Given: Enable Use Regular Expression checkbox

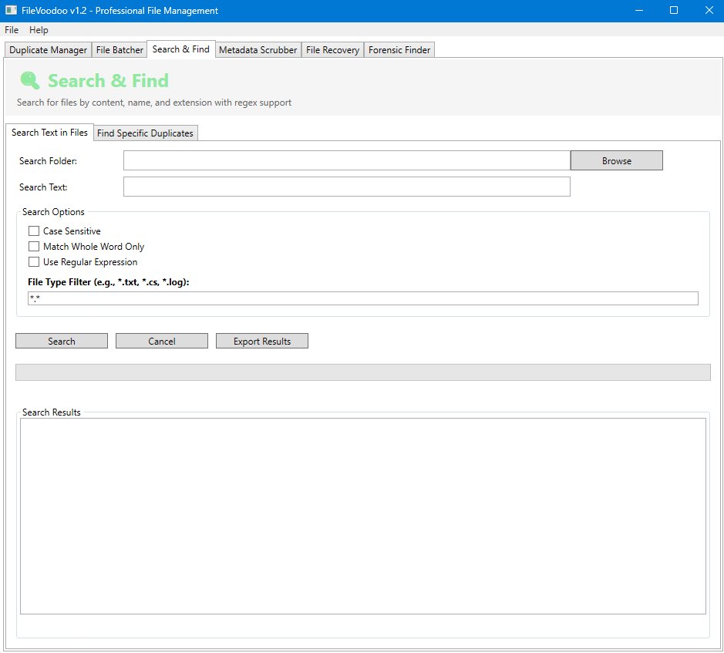Looking at the screenshot, I should pyautogui.click(x=34, y=262).
